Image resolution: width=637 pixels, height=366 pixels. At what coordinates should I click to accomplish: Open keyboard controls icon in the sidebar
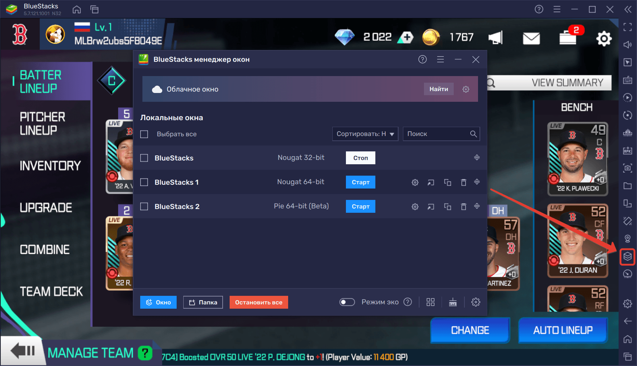(627, 80)
